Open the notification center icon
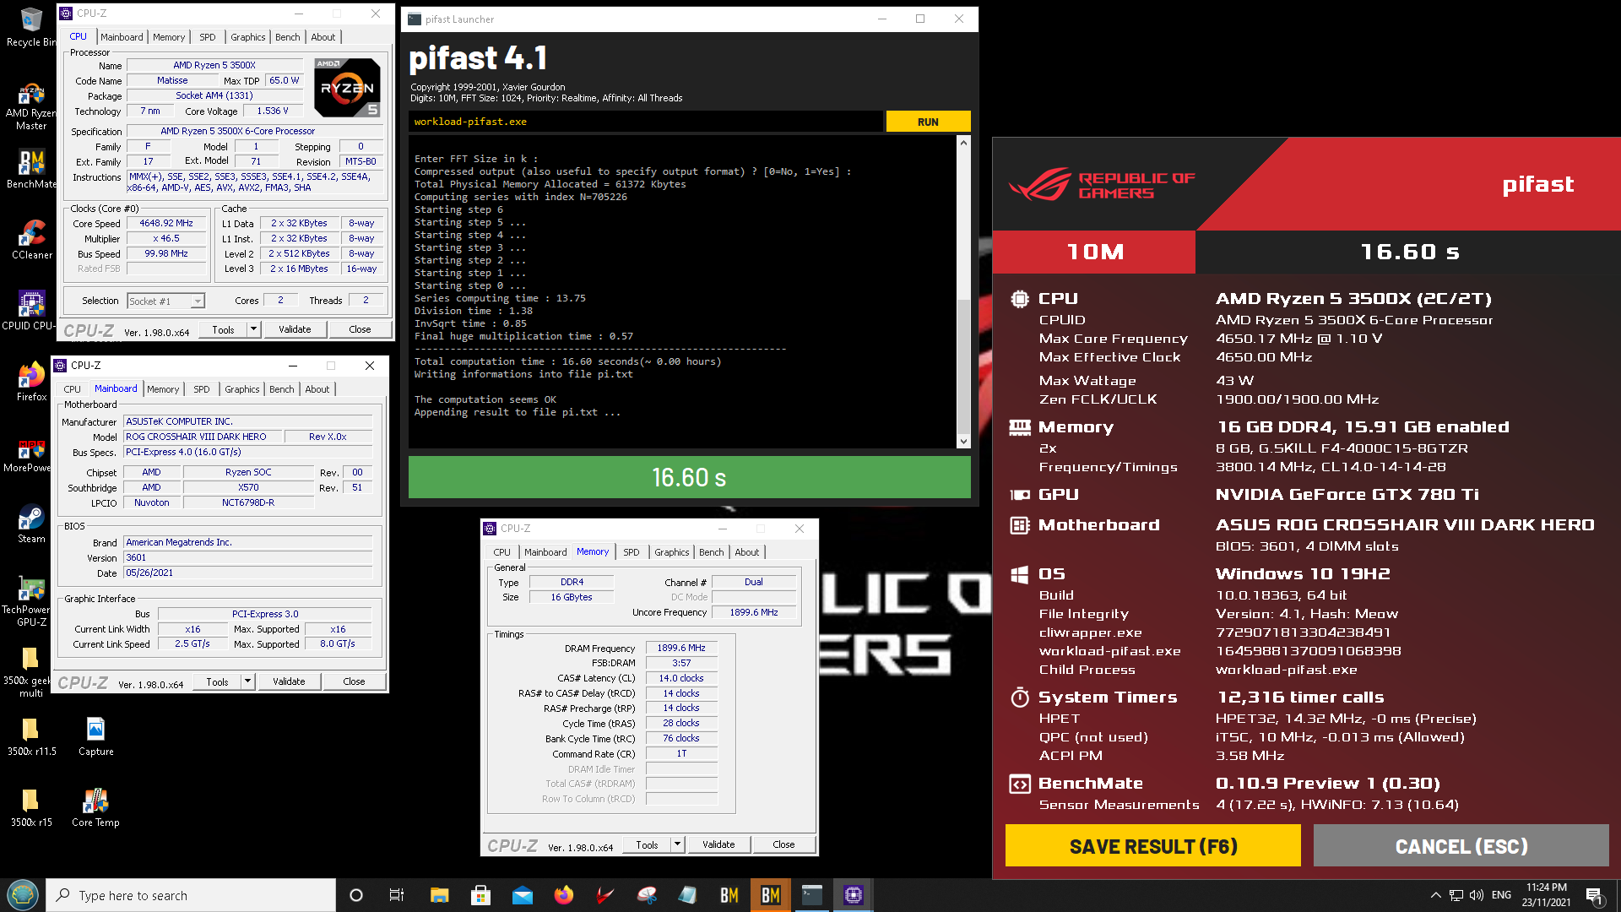This screenshot has width=1621, height=912. click(x=1594, y=895)
